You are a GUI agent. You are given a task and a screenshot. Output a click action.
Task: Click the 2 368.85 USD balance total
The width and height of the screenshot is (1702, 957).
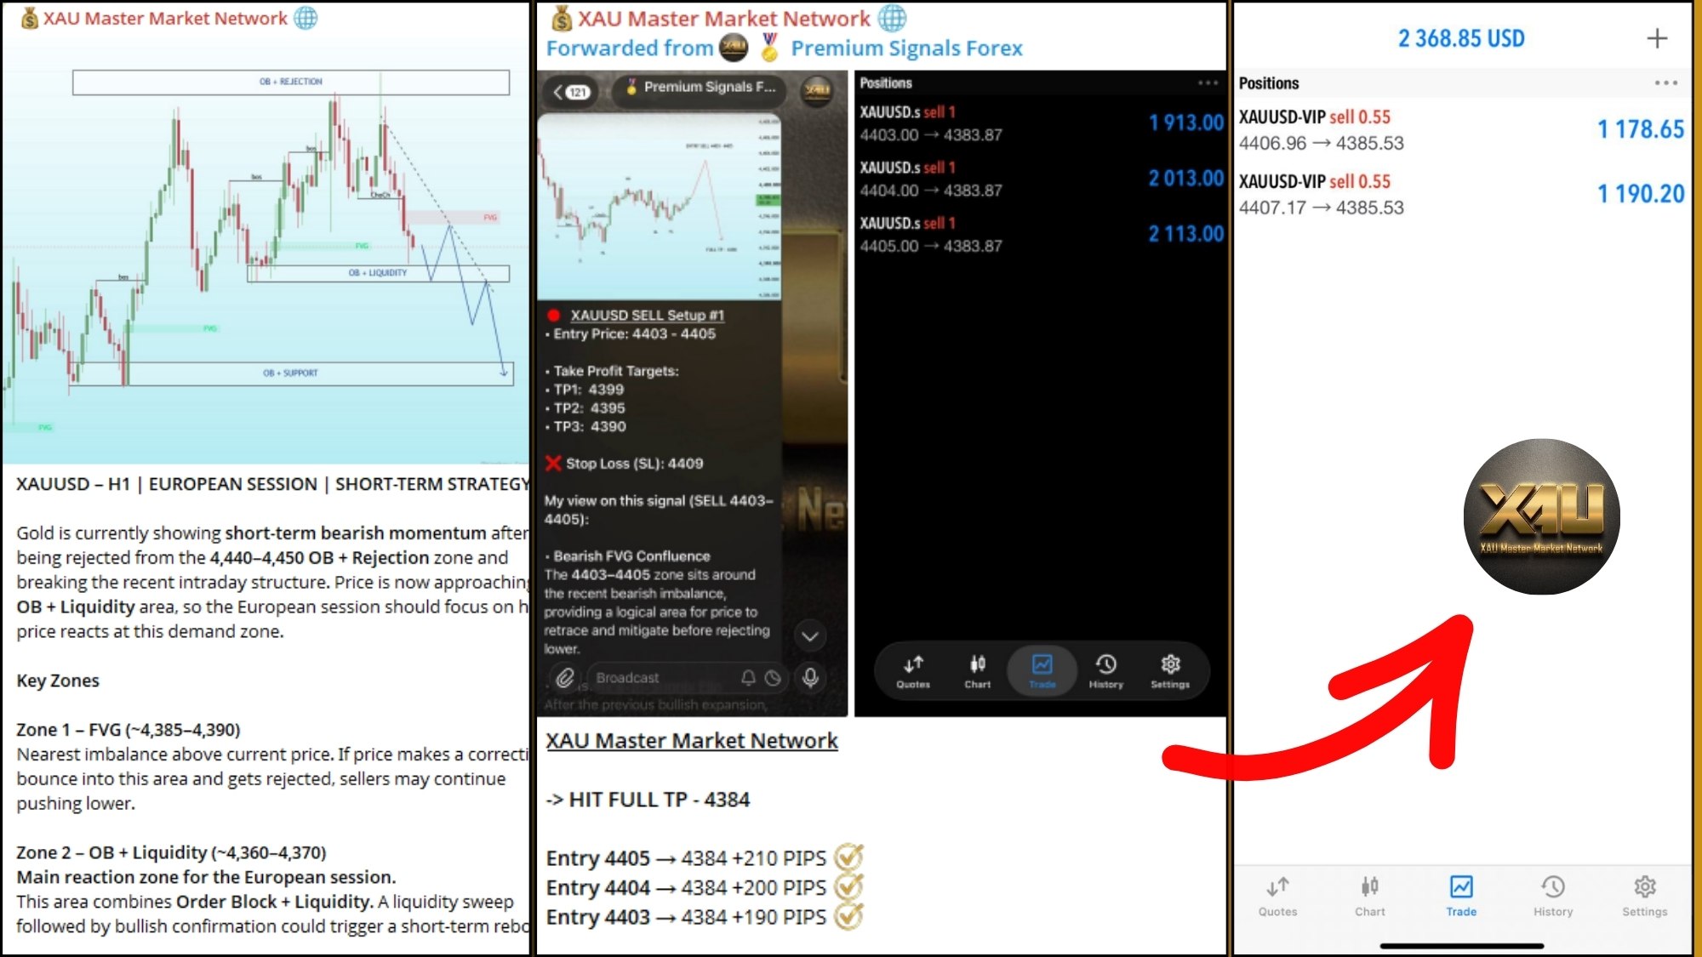coord(1461,38)
